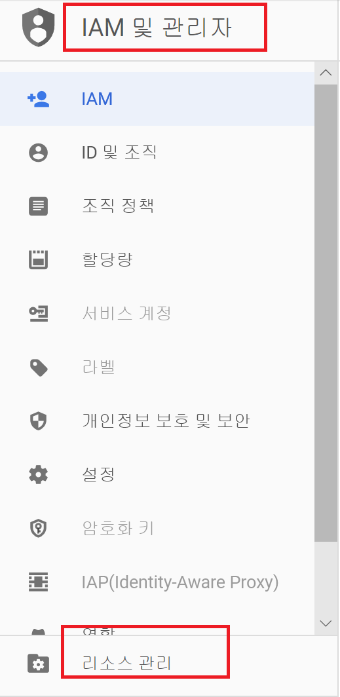Click the IAP proxy icon
Viewport: 340px width, 697px height.
[38, 582]
